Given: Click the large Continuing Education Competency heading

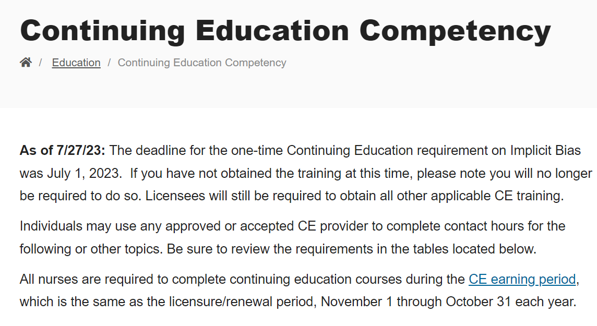Looking at the screenshot, I should click(285, 30).
